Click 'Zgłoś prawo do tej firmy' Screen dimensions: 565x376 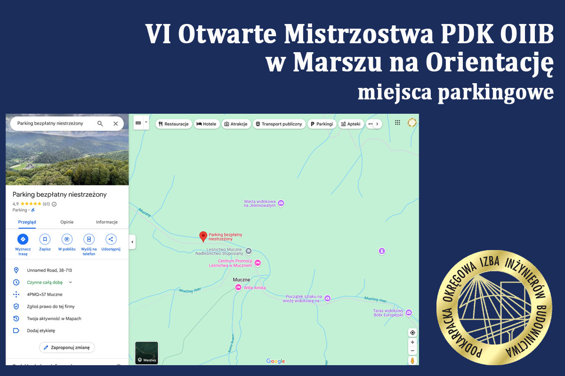(x=51, y=306)
